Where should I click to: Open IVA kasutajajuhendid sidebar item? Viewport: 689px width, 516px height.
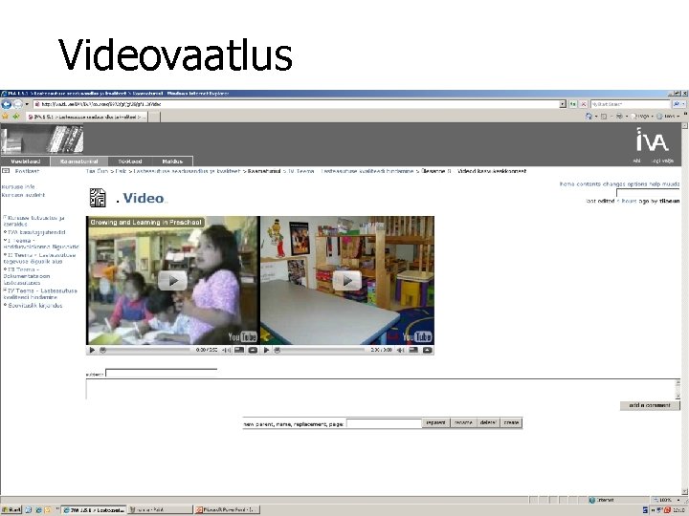[36, 232]
